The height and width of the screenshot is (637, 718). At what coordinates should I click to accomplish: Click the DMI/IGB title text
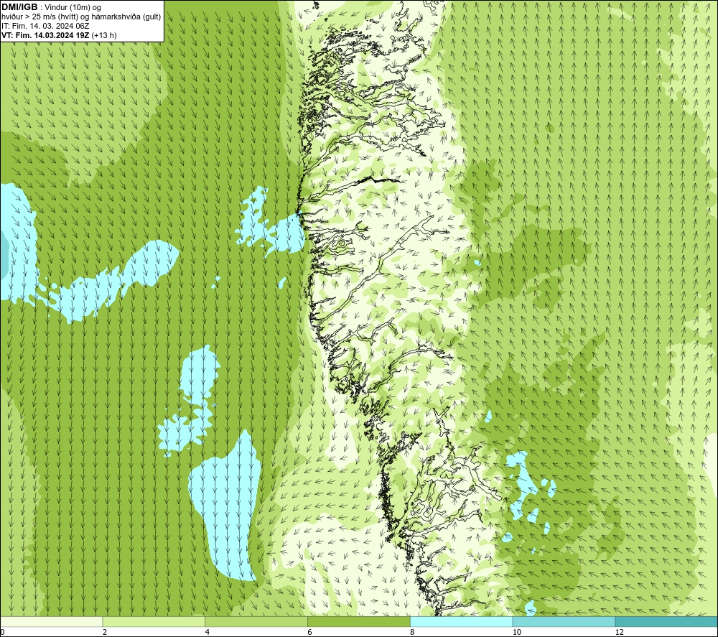click(x=19, y=7)
